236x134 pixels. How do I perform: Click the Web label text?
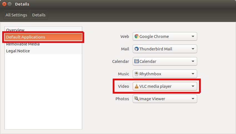click(125, 37)
